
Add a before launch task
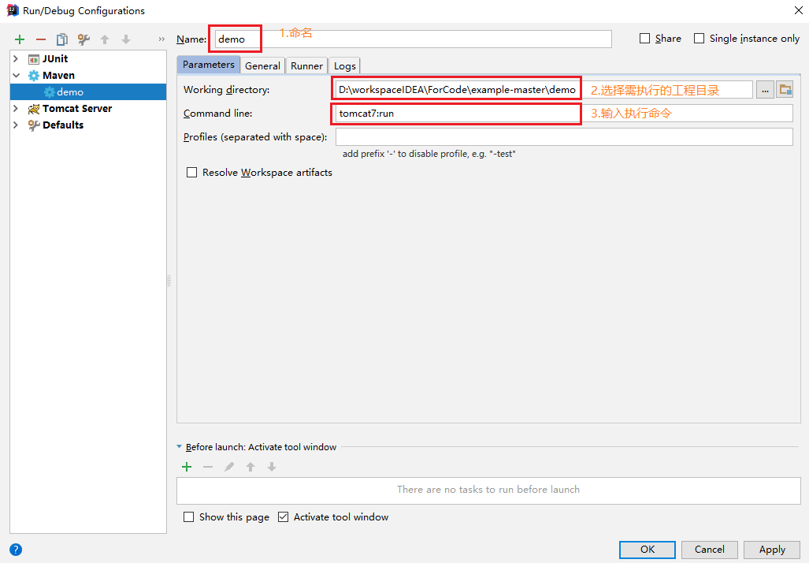point(187,467)
